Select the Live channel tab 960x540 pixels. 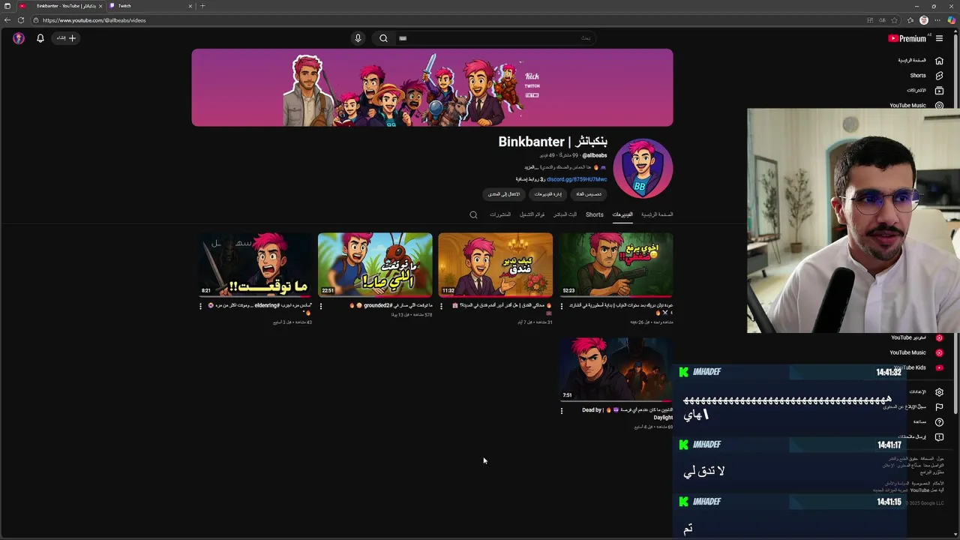[x=565, y=214]
